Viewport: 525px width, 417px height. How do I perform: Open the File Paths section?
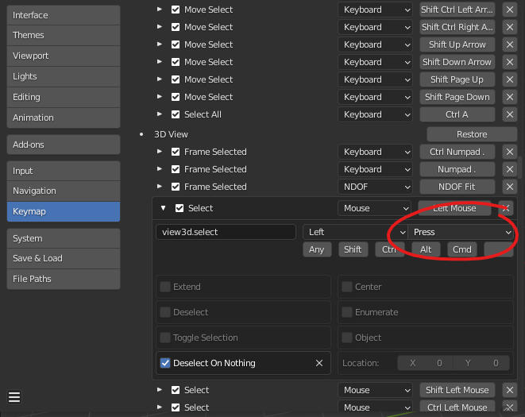(64, 279)
